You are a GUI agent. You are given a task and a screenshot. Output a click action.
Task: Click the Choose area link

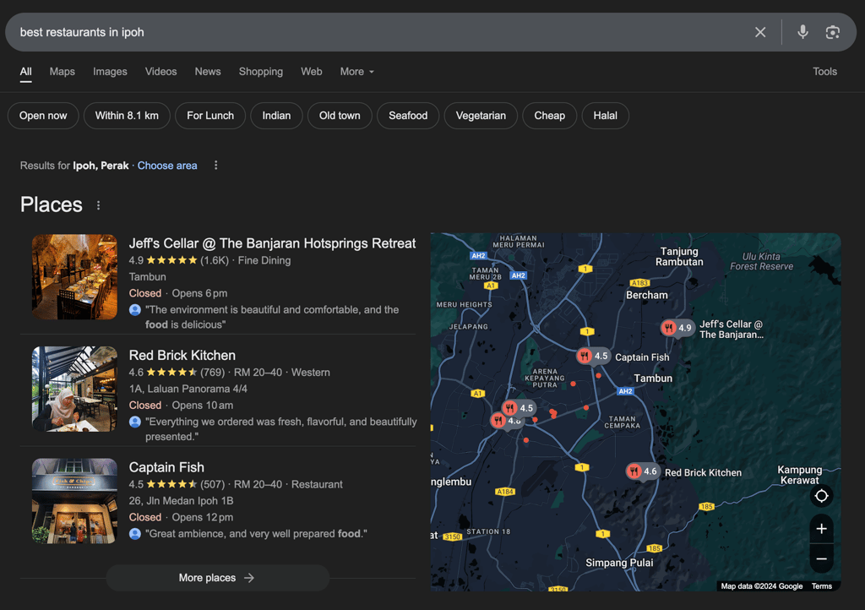(167, 166)
